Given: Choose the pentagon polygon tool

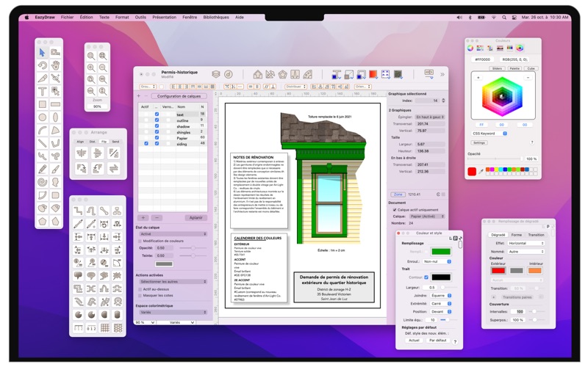Looking at the screenshot, I should click(x=43, y=221).
